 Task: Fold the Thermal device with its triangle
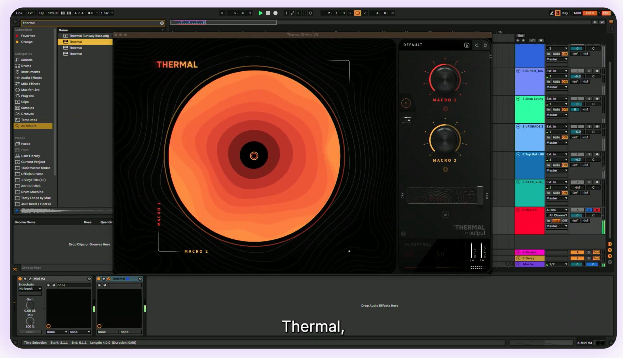click(104, 279)
